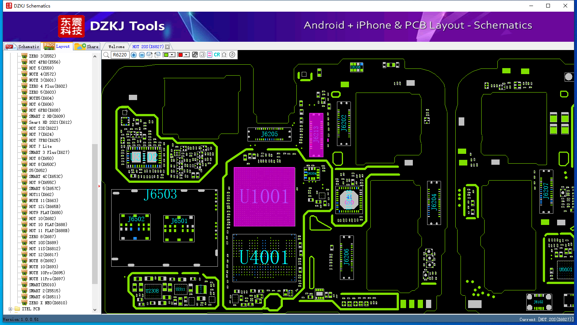Click the J6202 connector on the PCB
The height and width of the screenshot is (325, 577).
[344, 123]
